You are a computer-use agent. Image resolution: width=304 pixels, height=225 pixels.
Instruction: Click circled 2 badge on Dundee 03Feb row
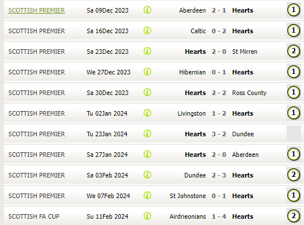(294, 175)
